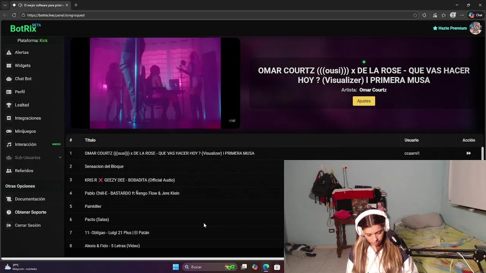Open Task View on taskbar
The height and width of the screenshot is (273, 486).
(x=244, y=267)
